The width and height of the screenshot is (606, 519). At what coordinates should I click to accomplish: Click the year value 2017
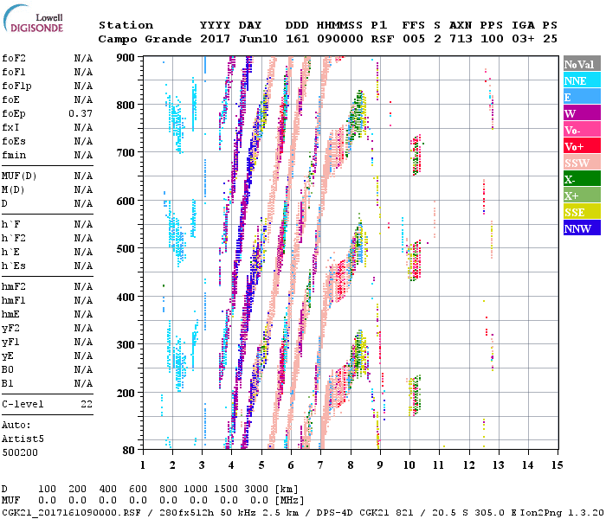click(215, 39)
